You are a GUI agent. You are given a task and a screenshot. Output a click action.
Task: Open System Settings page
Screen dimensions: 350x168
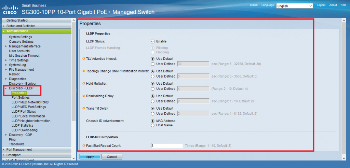pyautogui.click(x=20, y=37)
